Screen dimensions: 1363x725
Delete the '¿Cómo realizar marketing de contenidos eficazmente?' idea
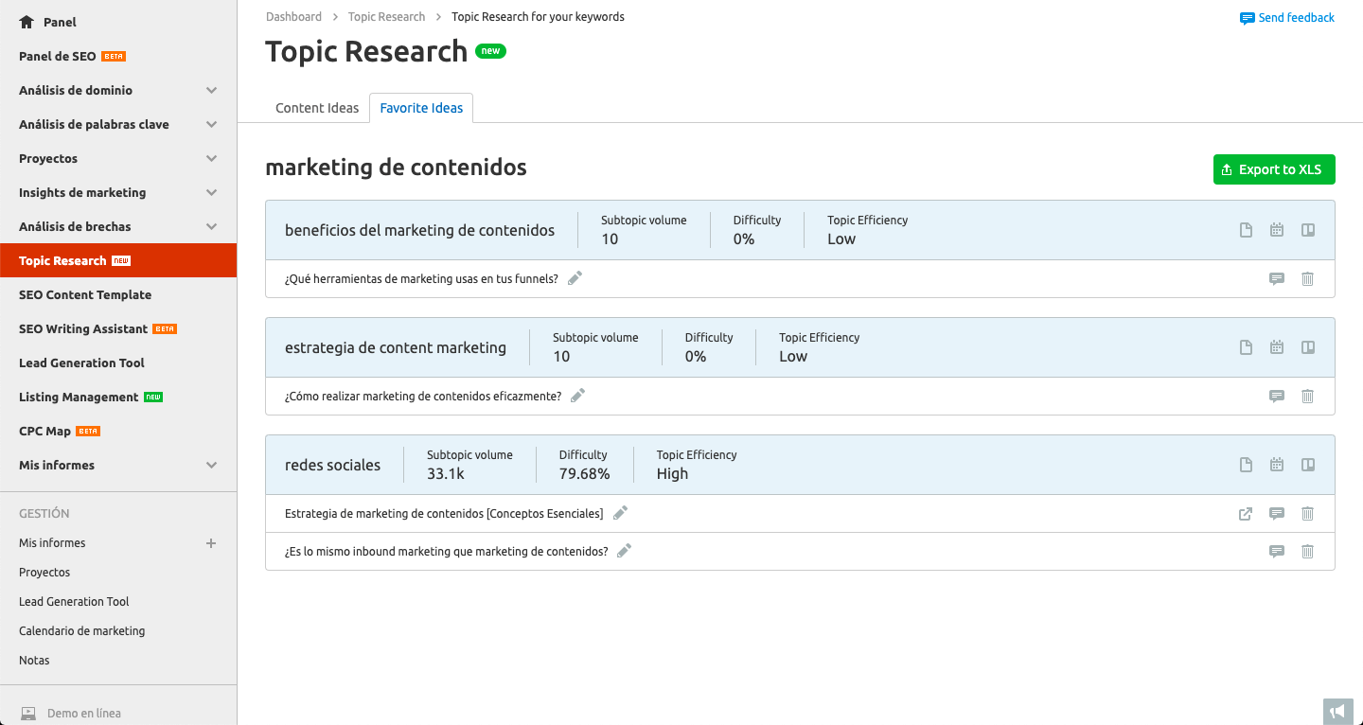[1307, 397]
